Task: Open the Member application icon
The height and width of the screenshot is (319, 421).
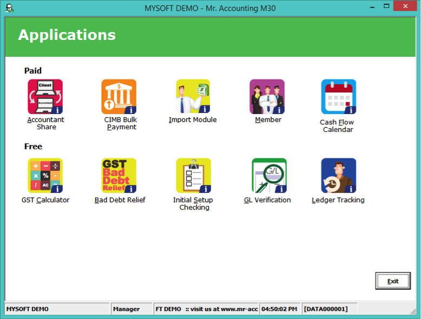Action: click(267, 97)
